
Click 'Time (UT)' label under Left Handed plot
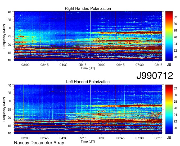tap(88, 142)
